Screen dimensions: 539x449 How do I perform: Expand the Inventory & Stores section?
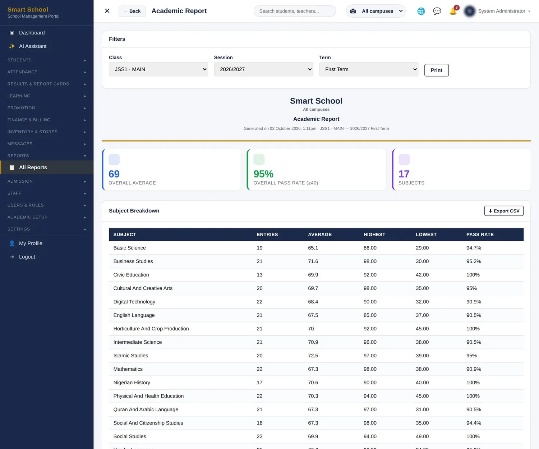coord(47,132)
